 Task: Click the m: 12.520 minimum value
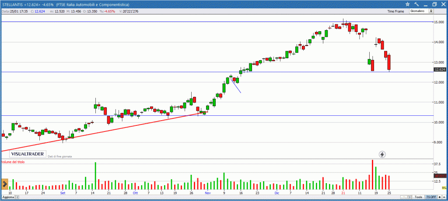pos(57,11)
